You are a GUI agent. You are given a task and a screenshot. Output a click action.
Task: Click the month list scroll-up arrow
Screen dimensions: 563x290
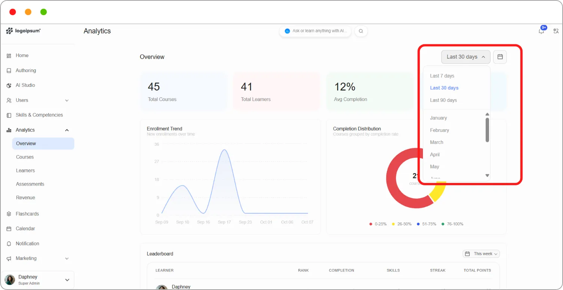click(487, 114)
